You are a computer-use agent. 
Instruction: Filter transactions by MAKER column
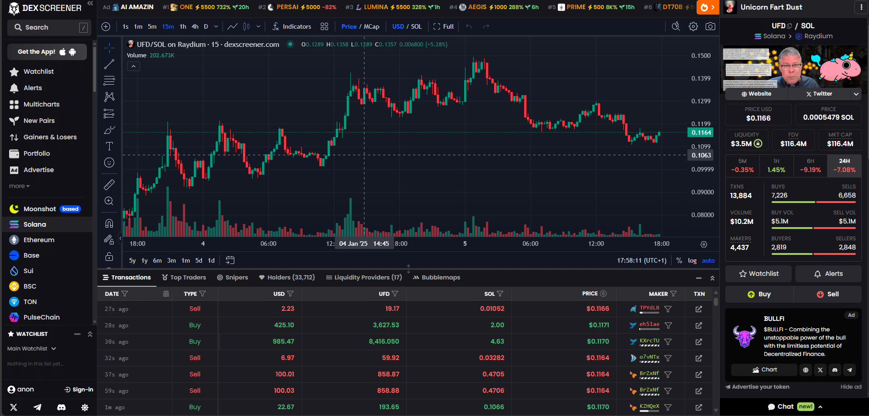tap(674, 294)
